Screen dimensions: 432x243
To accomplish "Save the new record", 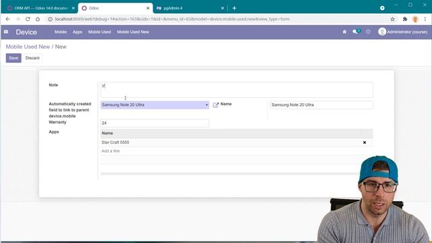I will click(x=13, y=58).
